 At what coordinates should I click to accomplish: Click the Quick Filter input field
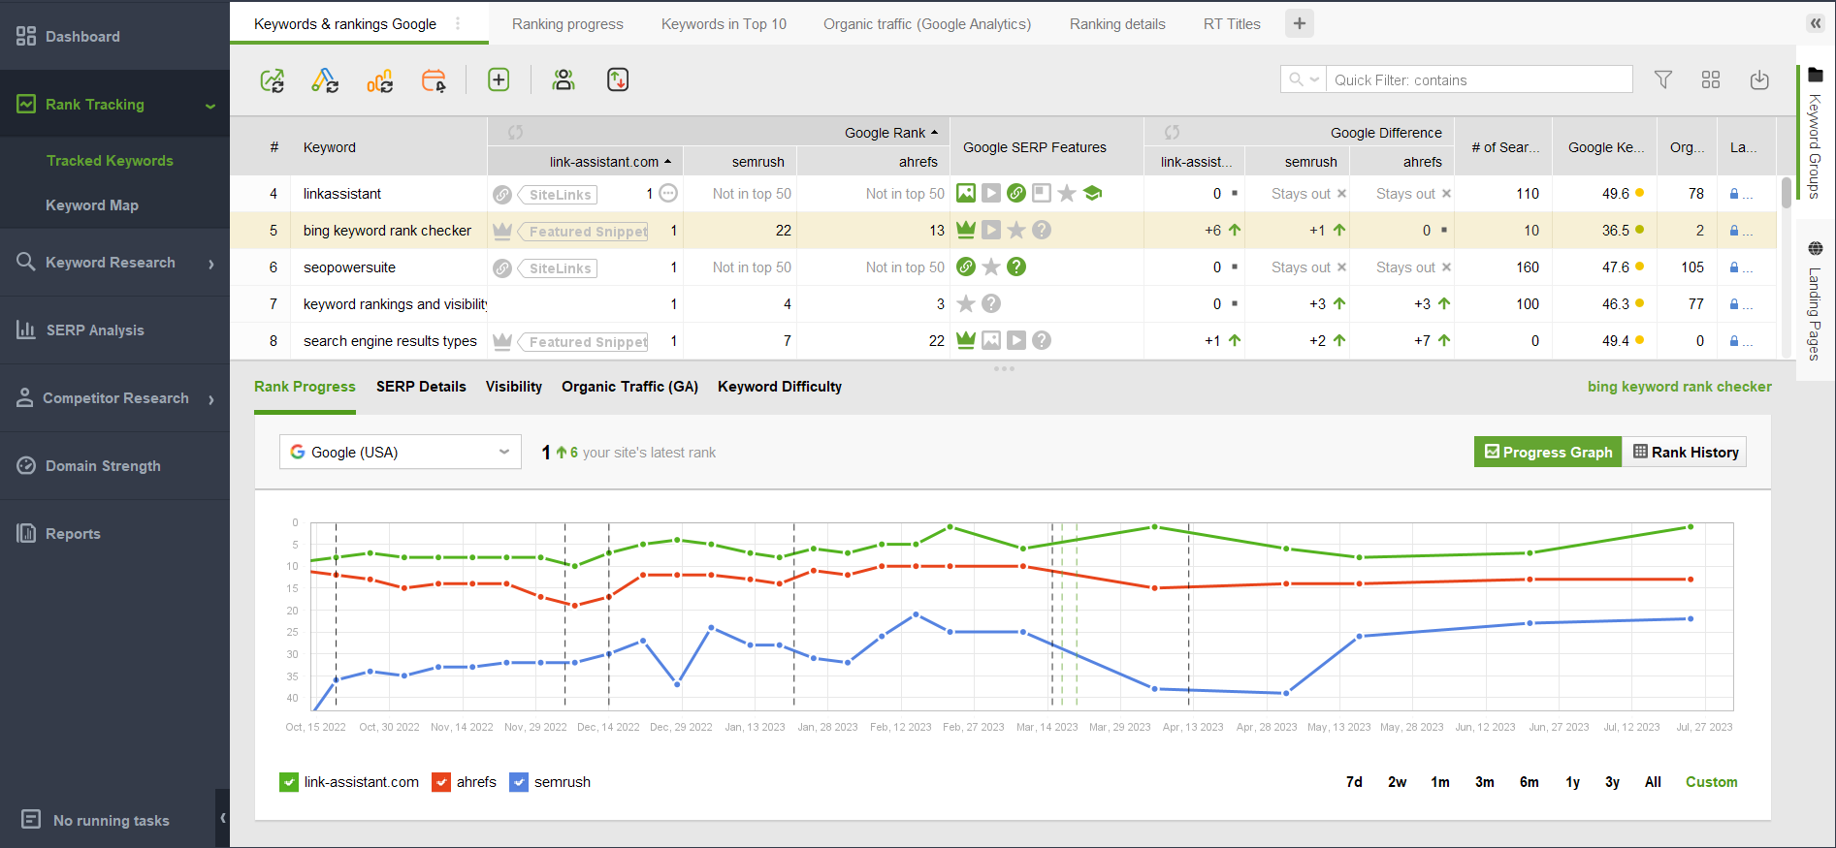click(1479, 79)
